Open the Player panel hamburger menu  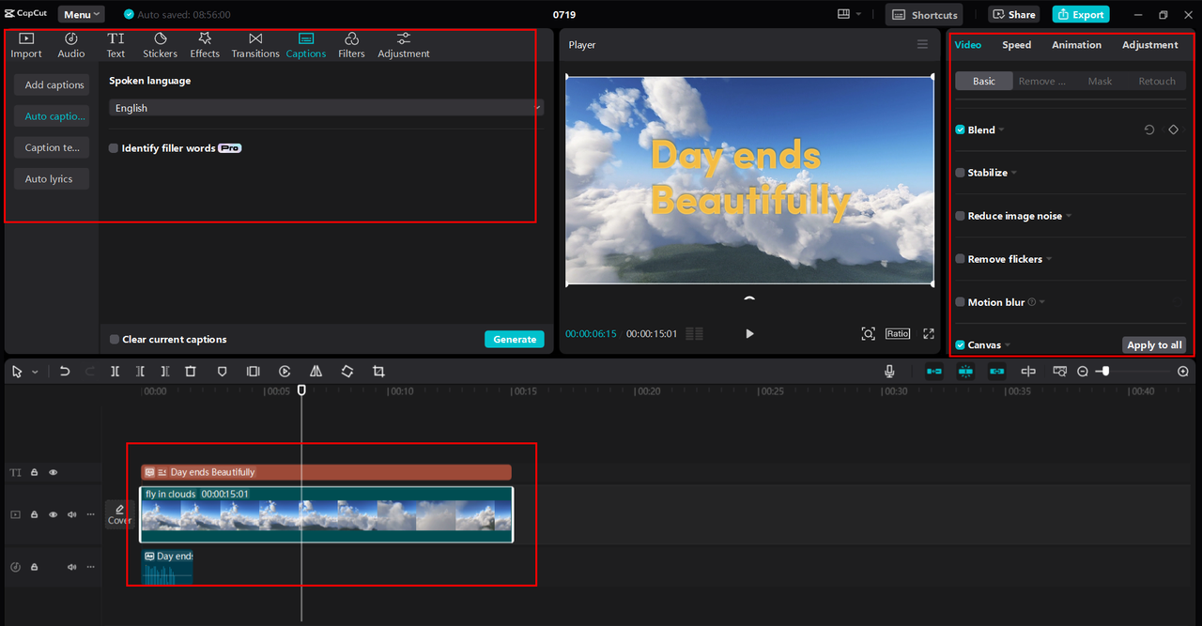922,45
